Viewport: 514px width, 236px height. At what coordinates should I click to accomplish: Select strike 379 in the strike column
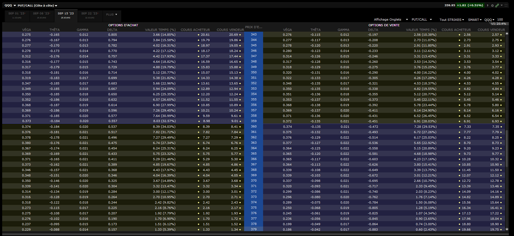[x=254, y=229]
